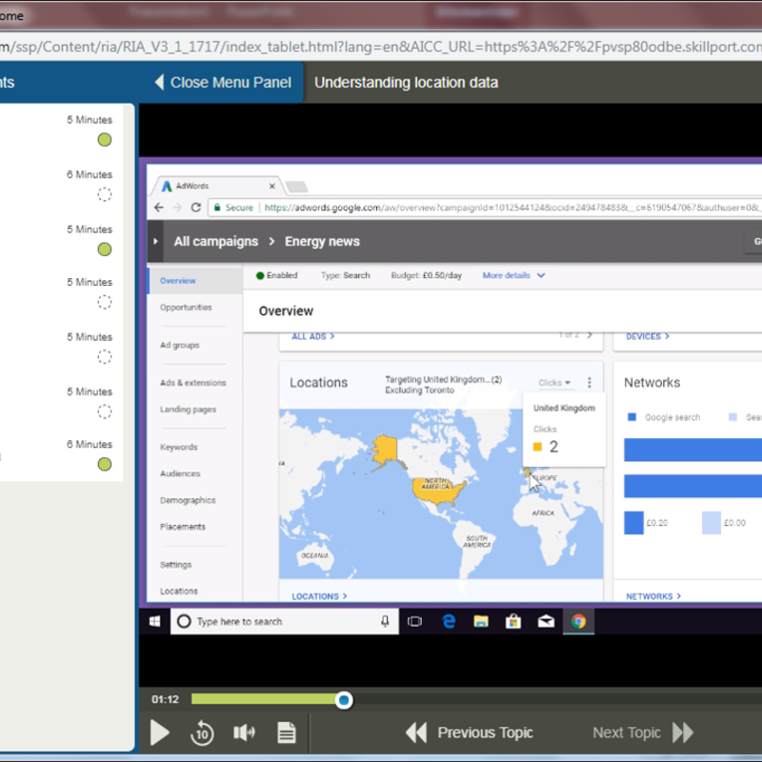762x762 pixels.
Task: Click Alaska highlighted on the map
Action: 385,451
